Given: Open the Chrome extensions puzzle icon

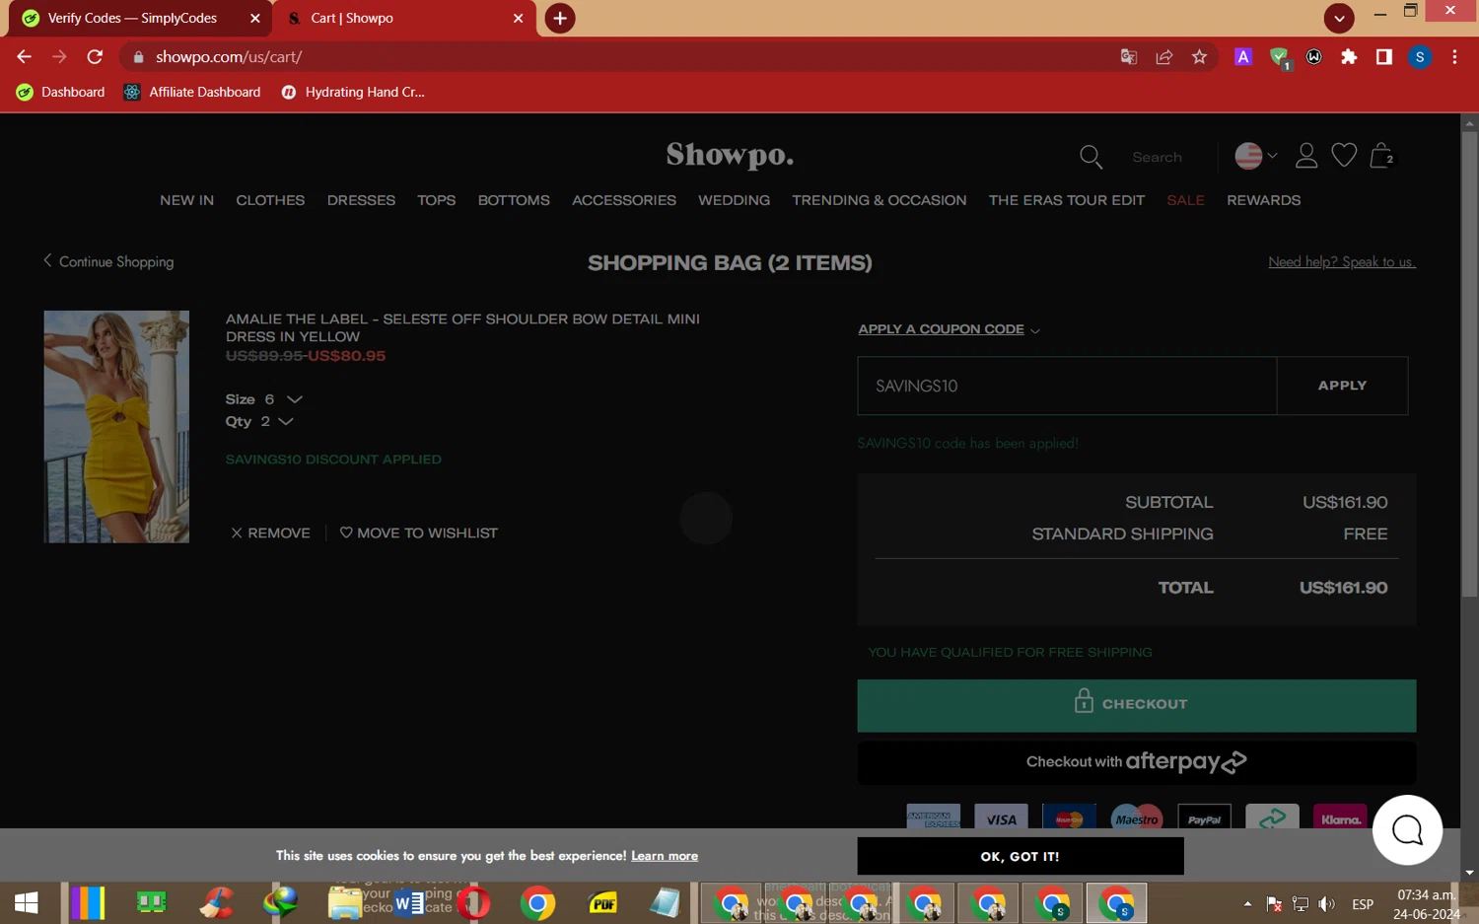Looking at the screenshot, I should click(1349, 57).
